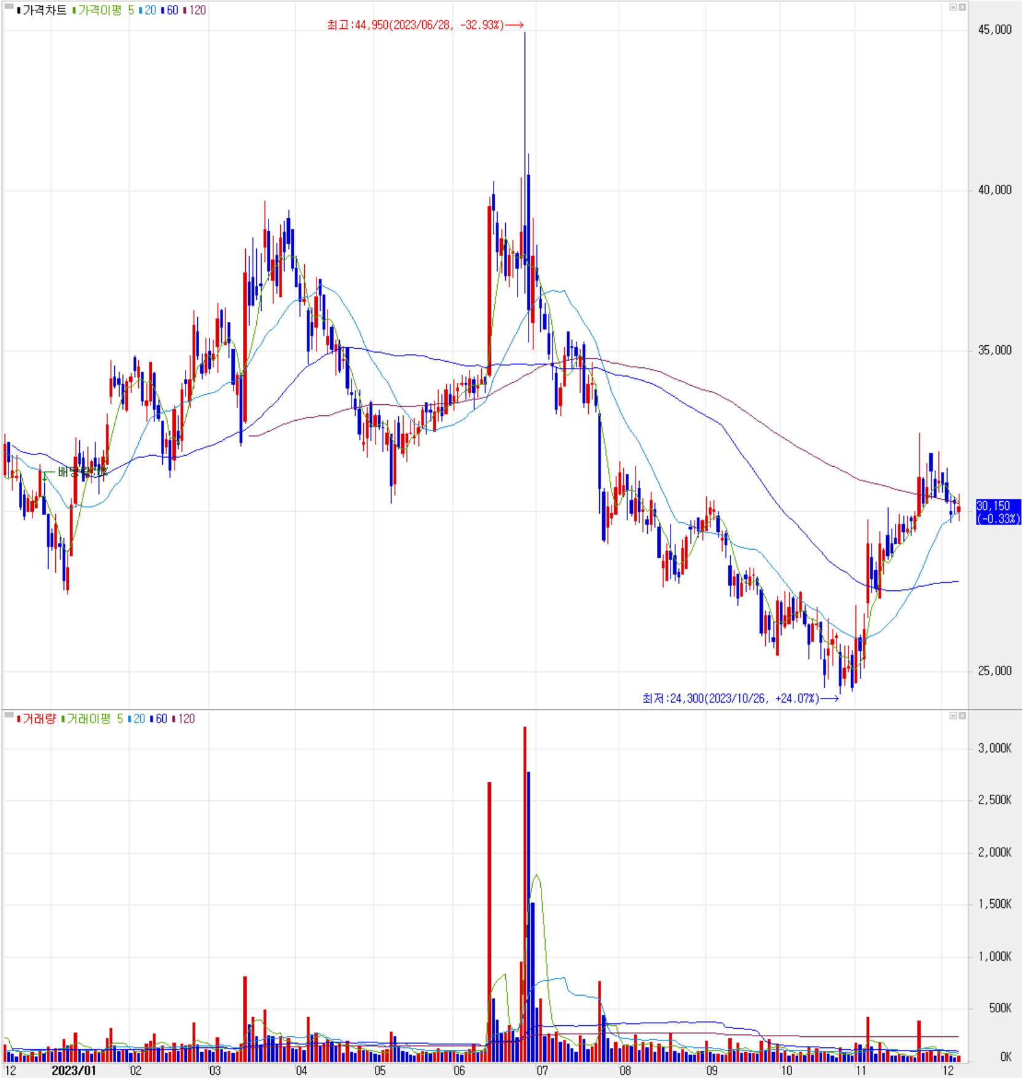Click the 25,000 price axis label
Viewport: 1022px width, 1078px height.
point(994,671)
